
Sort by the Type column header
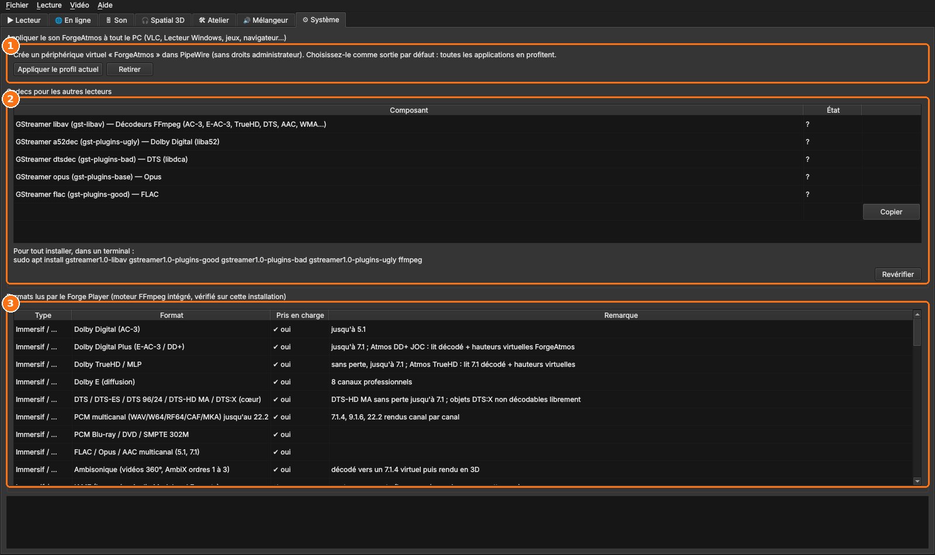[43, 315]
